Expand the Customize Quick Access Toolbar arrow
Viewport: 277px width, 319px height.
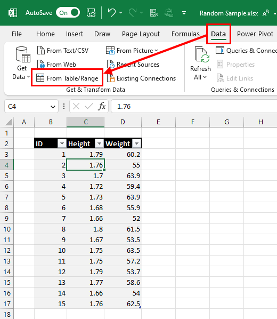[x=184, y=13]
